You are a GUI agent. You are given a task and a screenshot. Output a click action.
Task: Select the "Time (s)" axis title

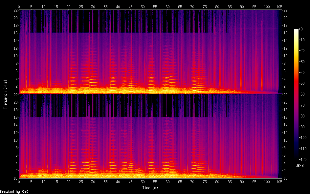[x=150, y=188]
